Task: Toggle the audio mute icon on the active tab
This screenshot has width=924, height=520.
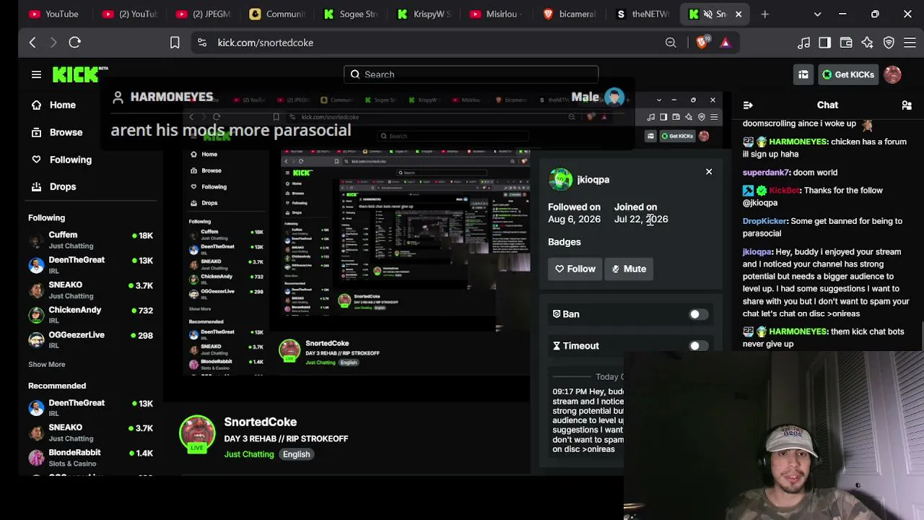Action: tap(708, 14)
